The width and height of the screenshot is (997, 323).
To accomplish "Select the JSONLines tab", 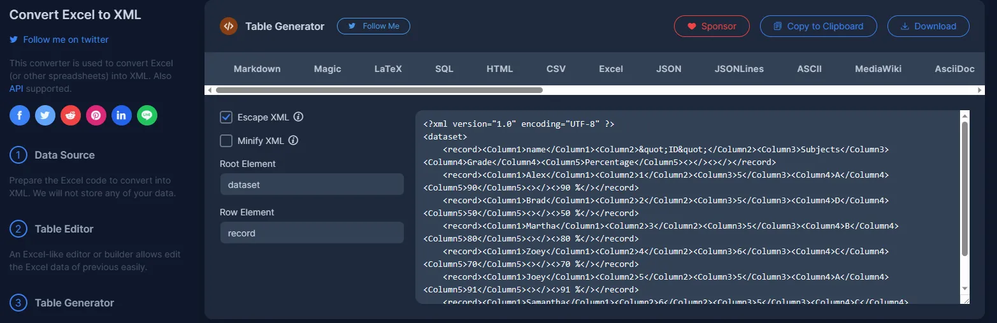I will pos(739,69).
